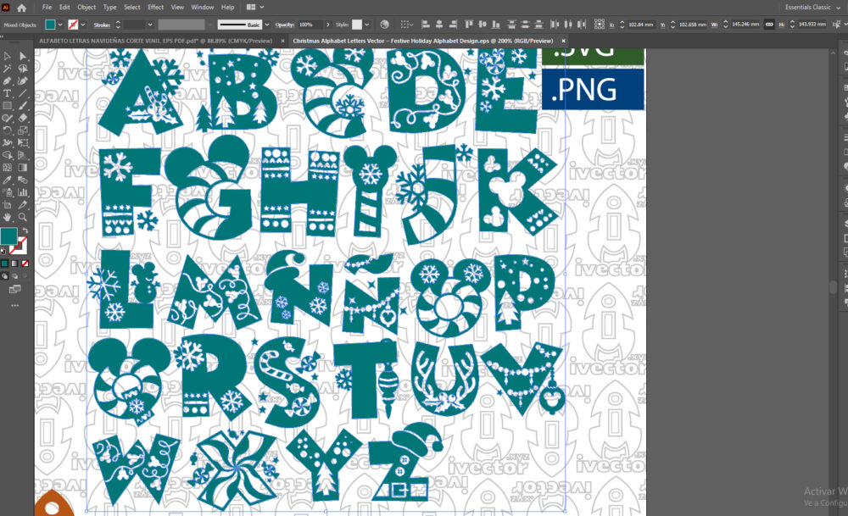Expand the opacity slider arrow
848x516 pixels.
(x=327, y=25)
